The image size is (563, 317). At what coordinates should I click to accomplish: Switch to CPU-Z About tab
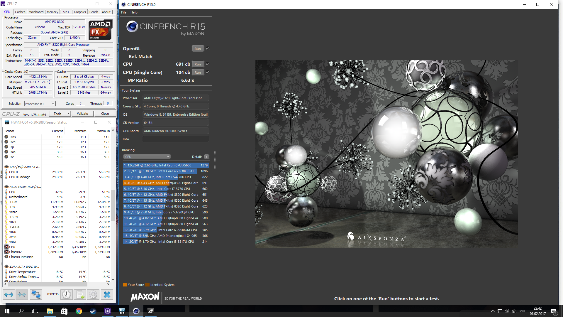[106, 12]
